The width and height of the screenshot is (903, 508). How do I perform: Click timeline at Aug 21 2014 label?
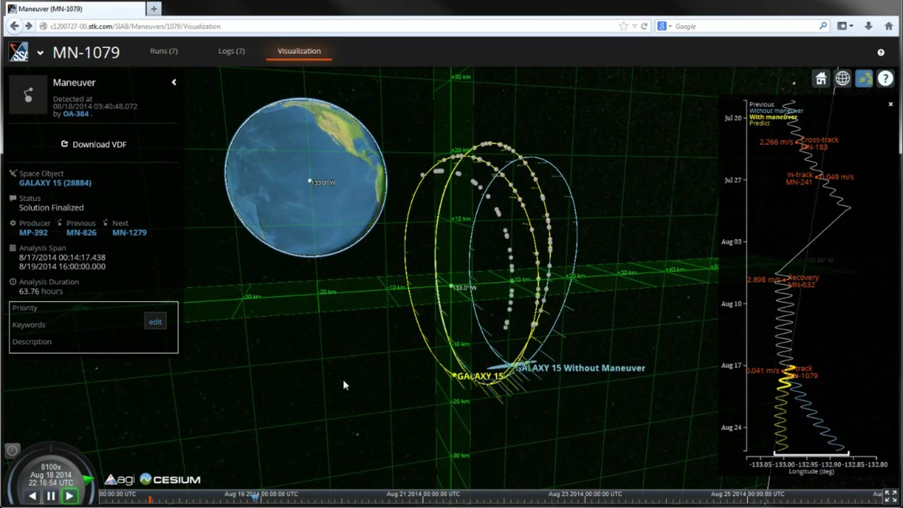[x=423, y=494]
